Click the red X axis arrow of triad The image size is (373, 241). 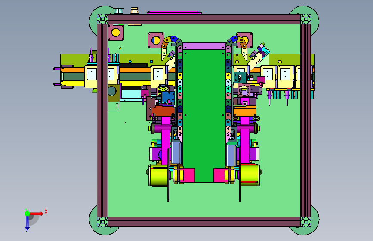[x=37, y=214]
